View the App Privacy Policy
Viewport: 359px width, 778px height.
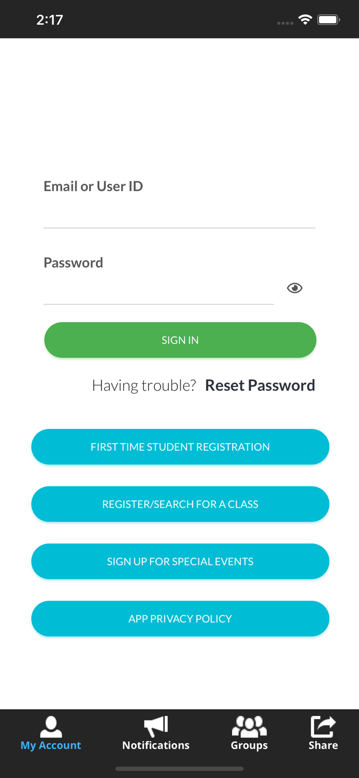(180, 619)
